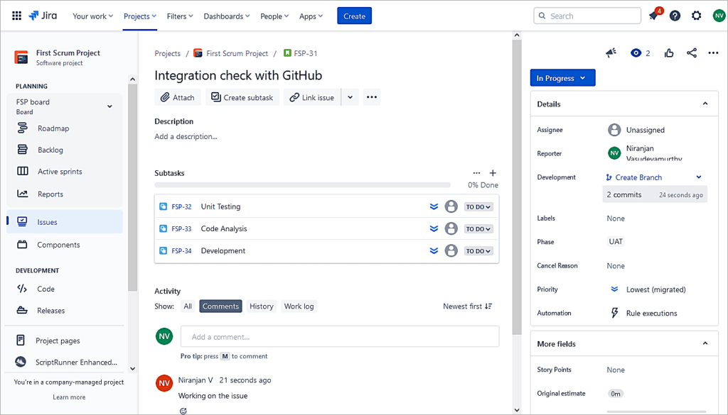The height and width of the screenshot is (415, 728).
Task: Share this issue using the share icon
Action: [x=693, y=52]
